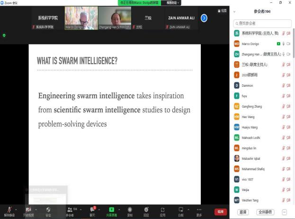Open the Chat icon with notification
295x219 pixels.
[x=93, y=210]
